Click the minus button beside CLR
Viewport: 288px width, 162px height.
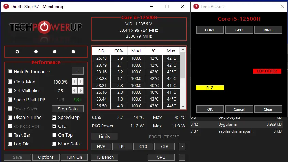(182, 147)
